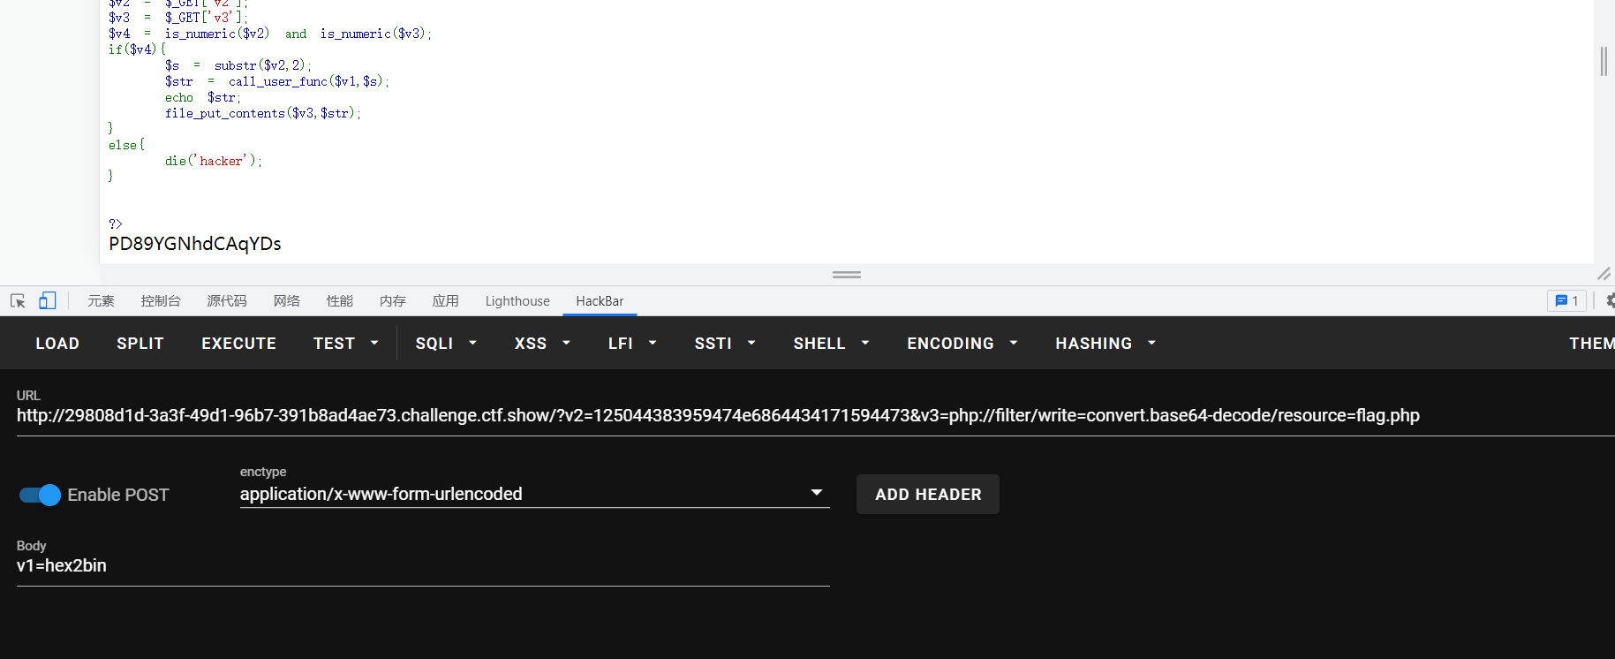Click the call_user_func code line
The height and width of the screenshot is (659, 1615).
click(x=276, y=81)
